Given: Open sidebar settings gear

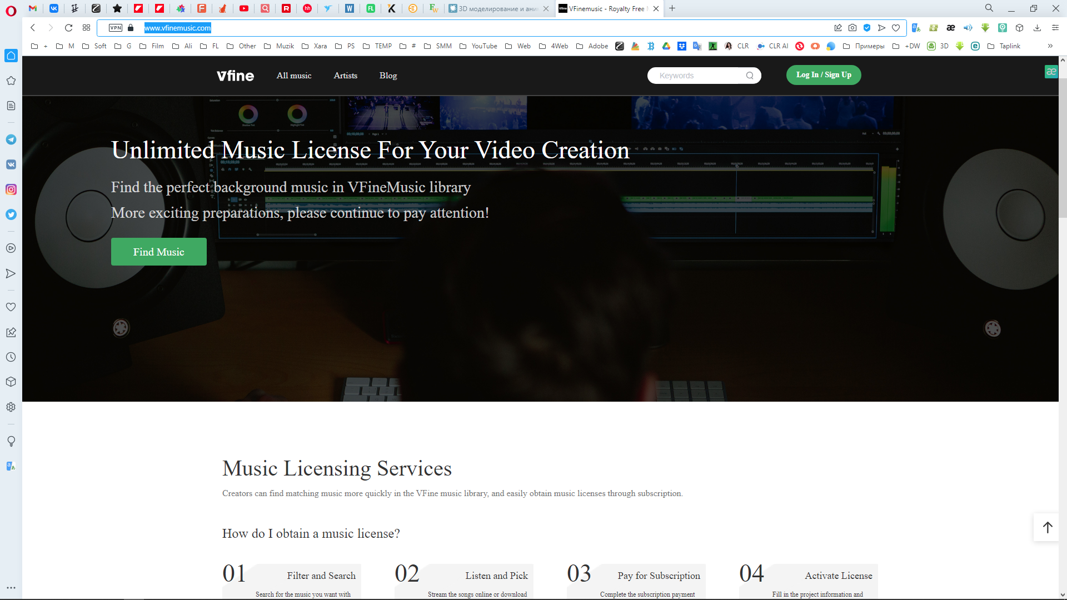Looking at the screenshot, I should [11, 407].
